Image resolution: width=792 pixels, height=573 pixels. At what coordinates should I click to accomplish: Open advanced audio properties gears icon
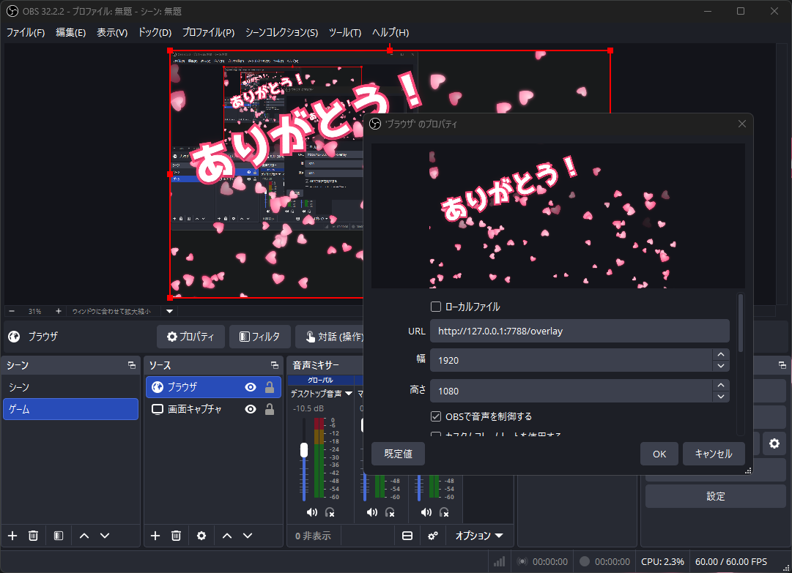[x=433, y=536]
